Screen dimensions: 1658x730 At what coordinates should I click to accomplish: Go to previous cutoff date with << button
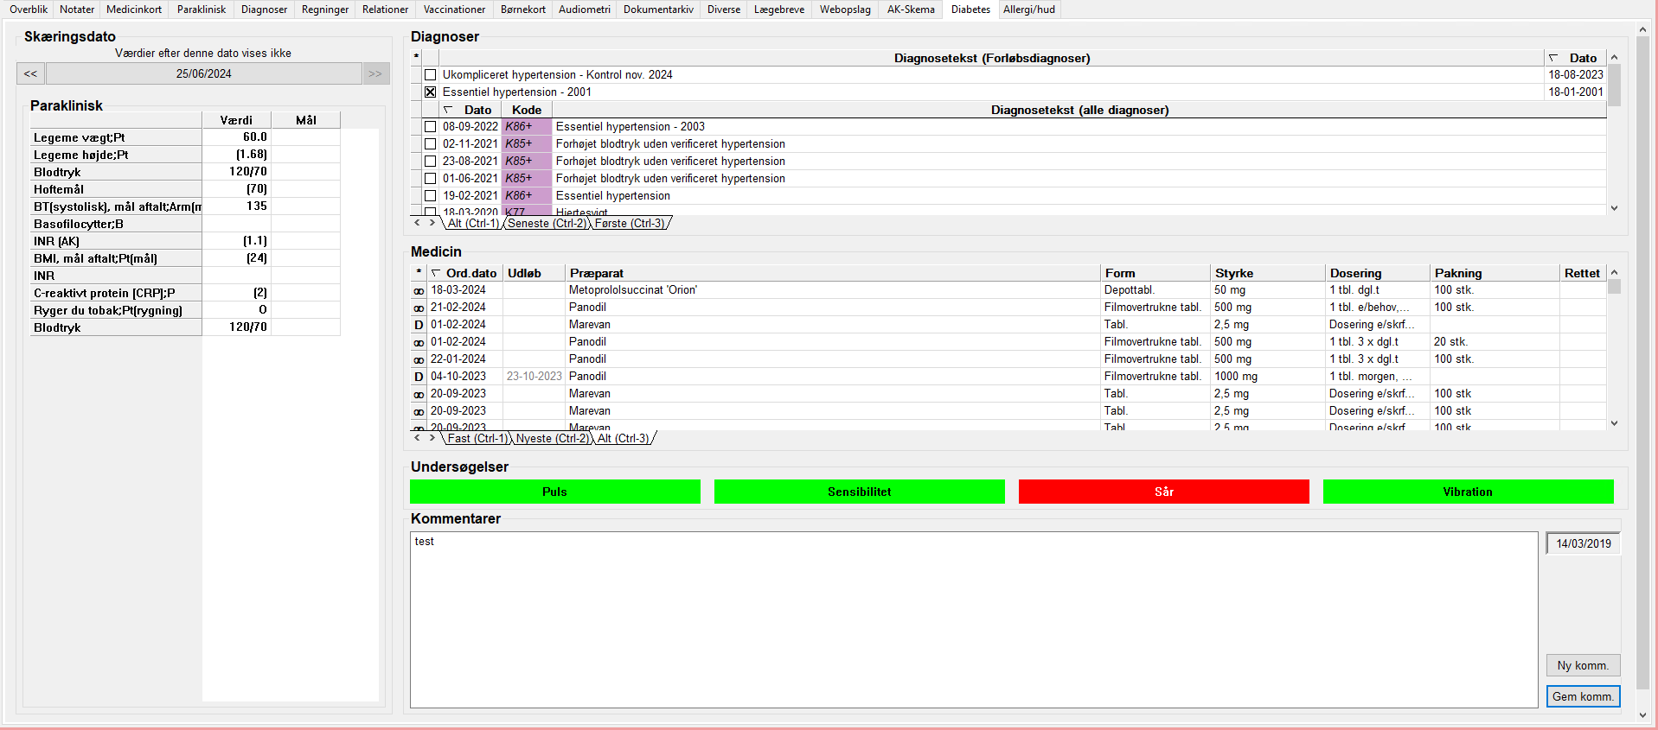[x=30, y=73]
